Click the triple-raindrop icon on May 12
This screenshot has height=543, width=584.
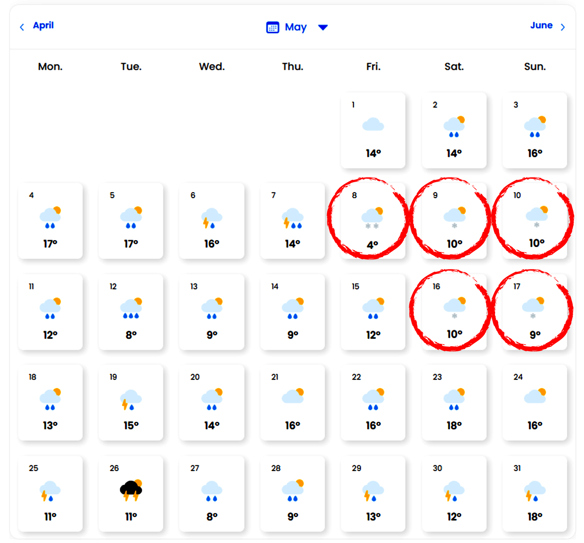[x=131, y=309]
